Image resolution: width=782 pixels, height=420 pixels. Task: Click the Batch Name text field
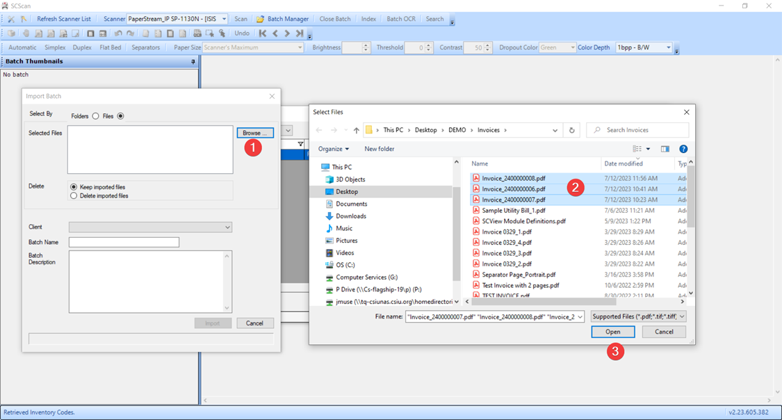124,242
